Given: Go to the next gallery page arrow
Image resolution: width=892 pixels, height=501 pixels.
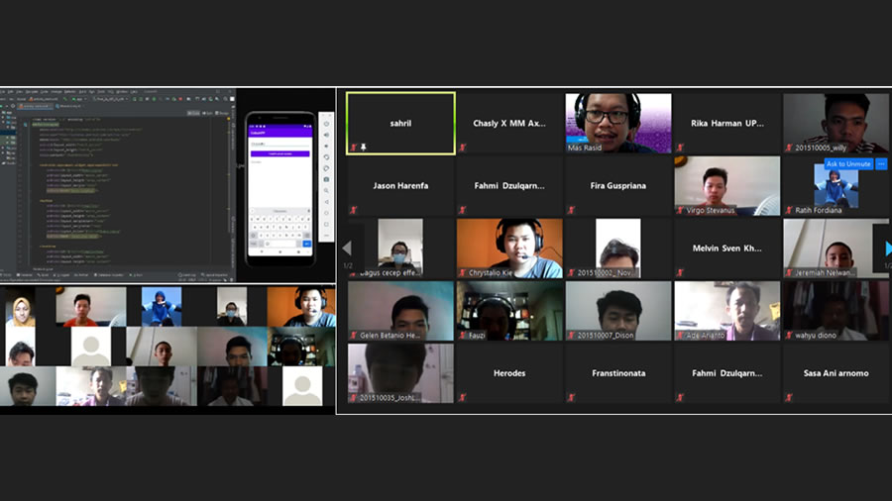Looking at the screenshot, I should pos(887,249).
